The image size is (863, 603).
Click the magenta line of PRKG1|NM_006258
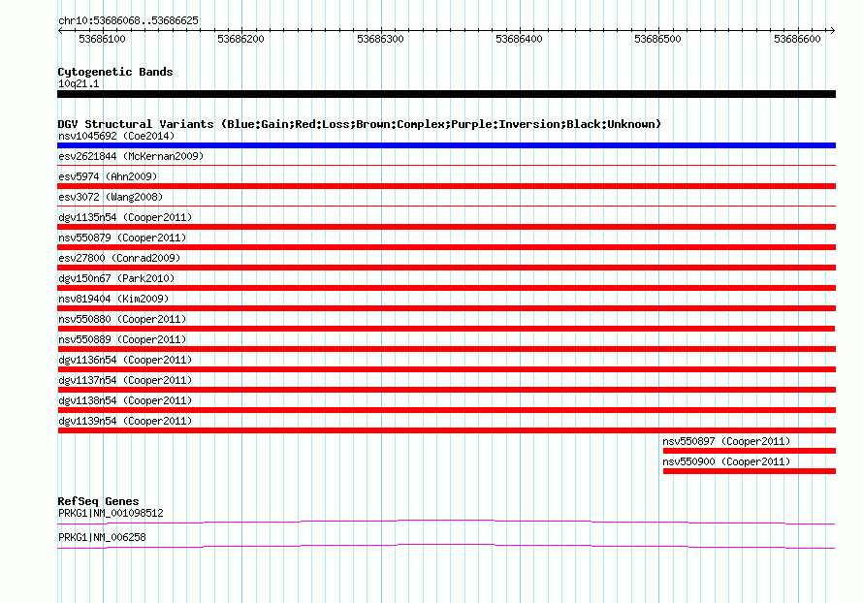click(446, 546)
